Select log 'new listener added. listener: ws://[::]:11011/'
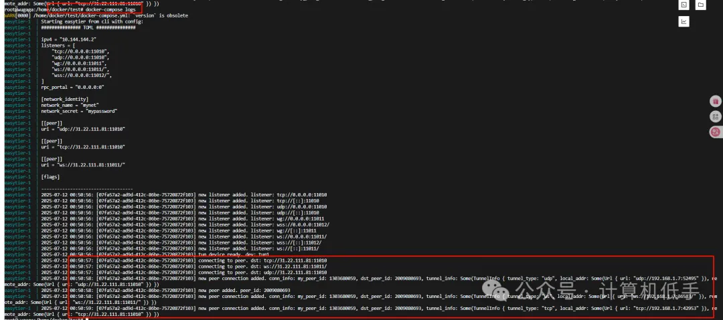This screenshot has width=723, height=320. coord(180,249)
